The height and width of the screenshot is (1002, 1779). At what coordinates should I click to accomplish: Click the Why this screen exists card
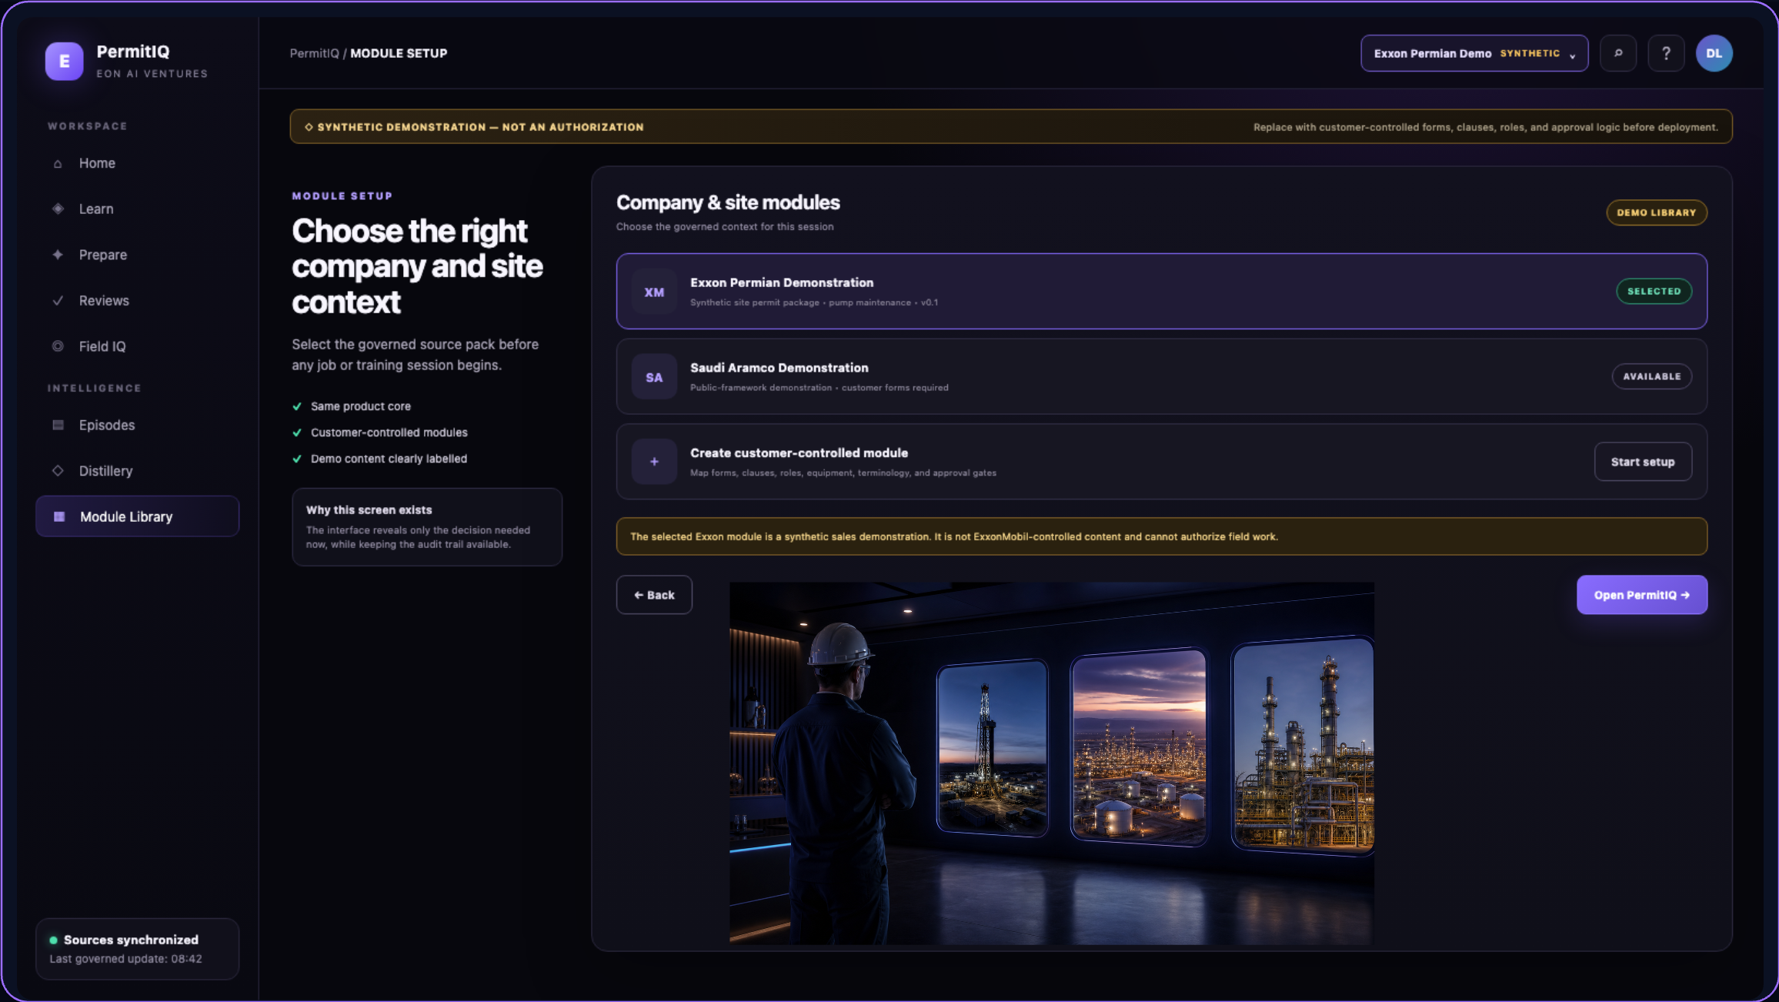tap(427, 527)
